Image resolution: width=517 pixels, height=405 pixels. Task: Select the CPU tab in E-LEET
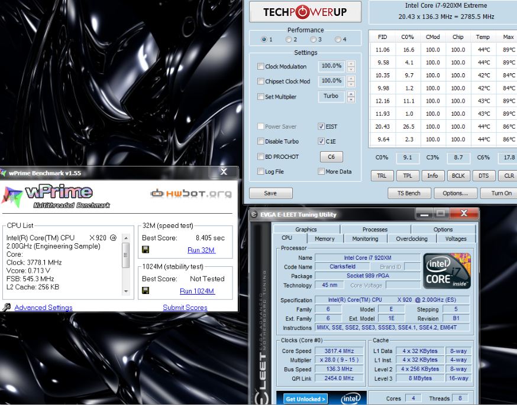(x=287, y=238)
